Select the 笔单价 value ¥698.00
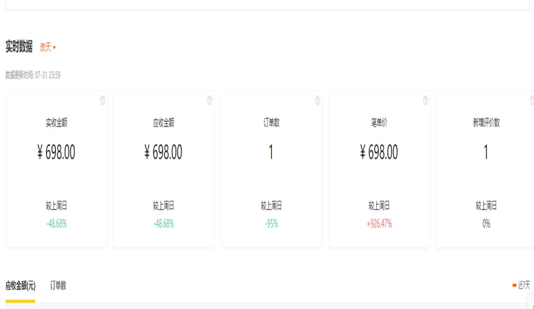 click(x=379, y=152)
